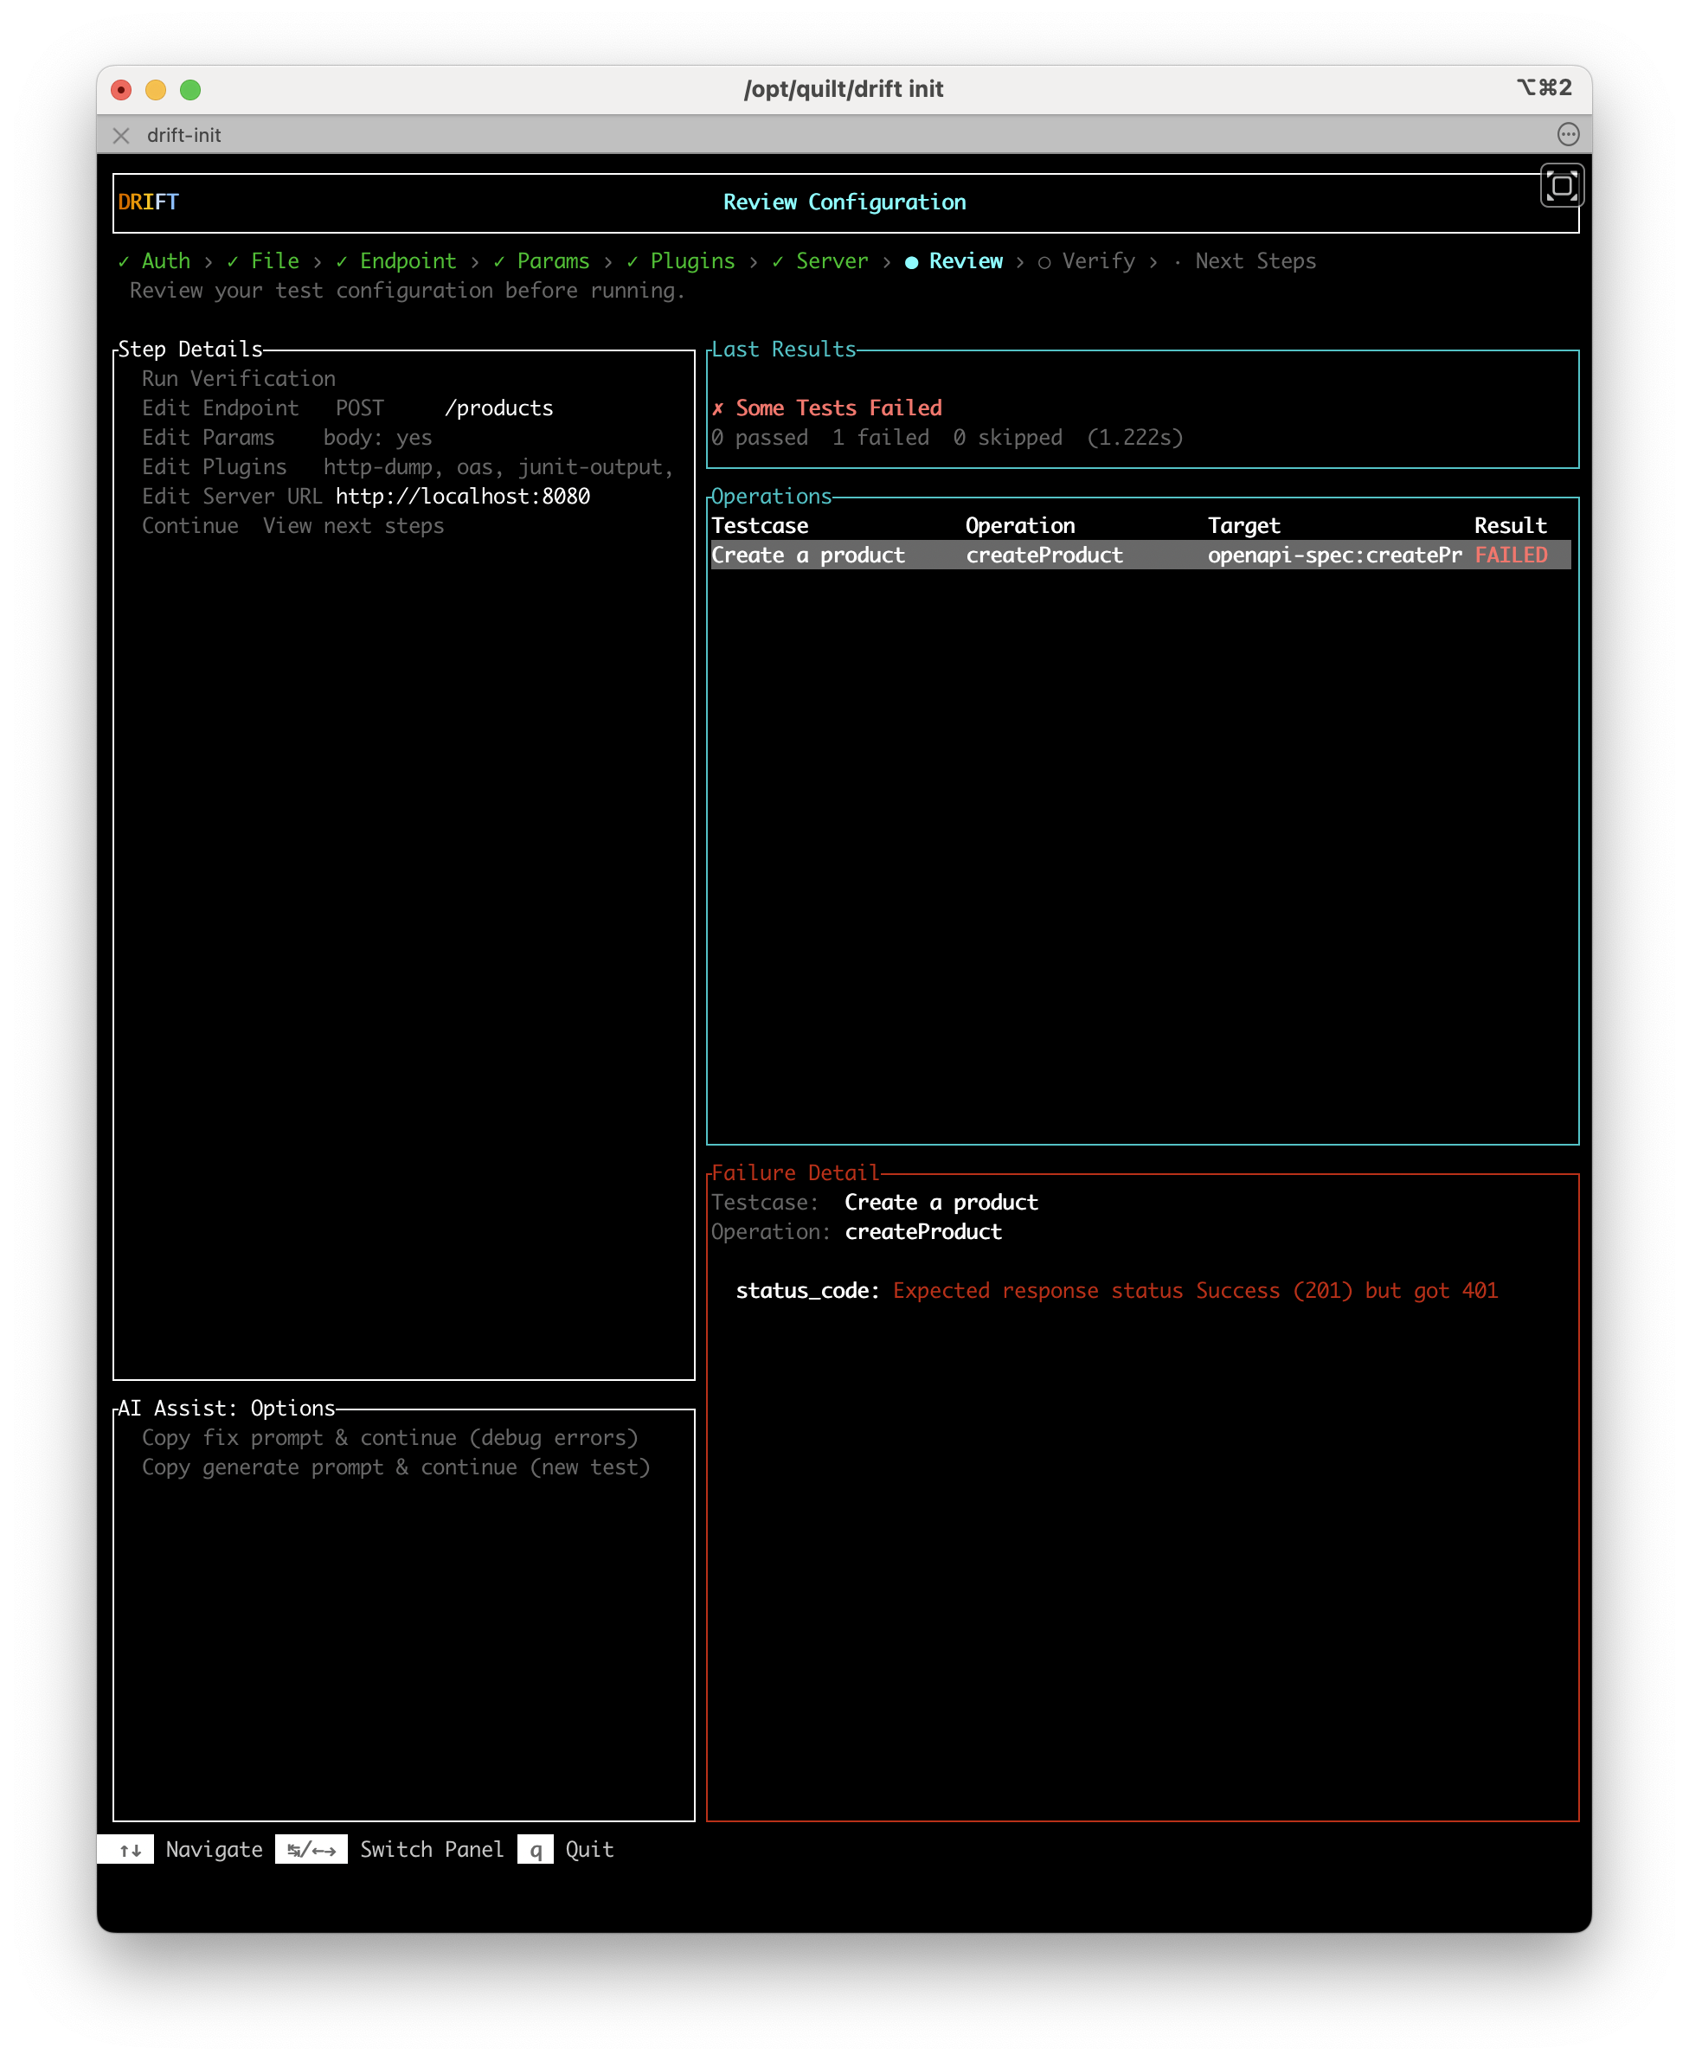Image resolution: width=1689 pixels, height=2061 pixels.
Task: Click the tab/arrows Switch Panel key icon
Action: click(x=311, y=1849)
